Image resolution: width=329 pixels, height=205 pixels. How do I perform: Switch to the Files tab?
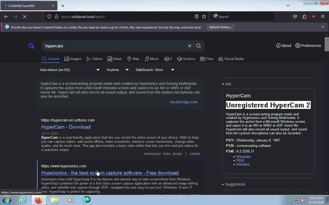pos(207,59)
